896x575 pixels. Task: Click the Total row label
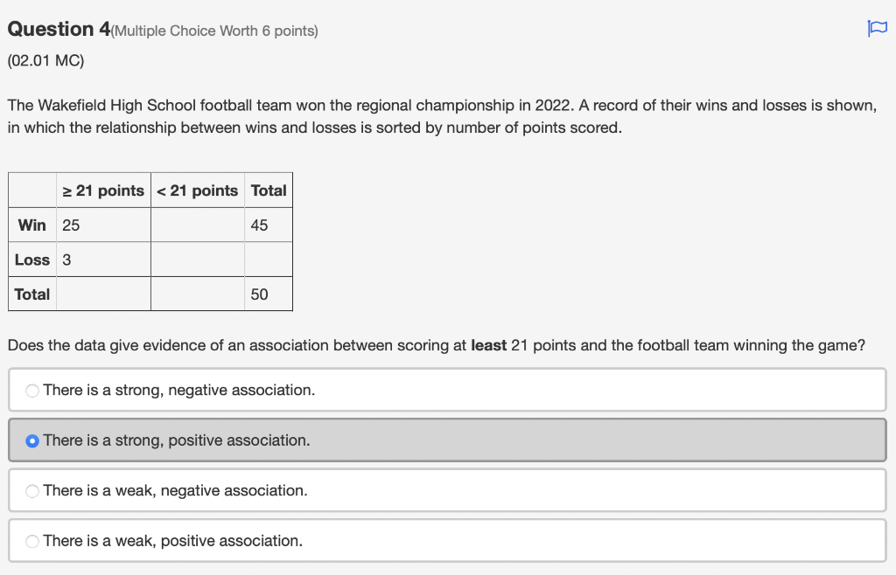pos(31,294)
